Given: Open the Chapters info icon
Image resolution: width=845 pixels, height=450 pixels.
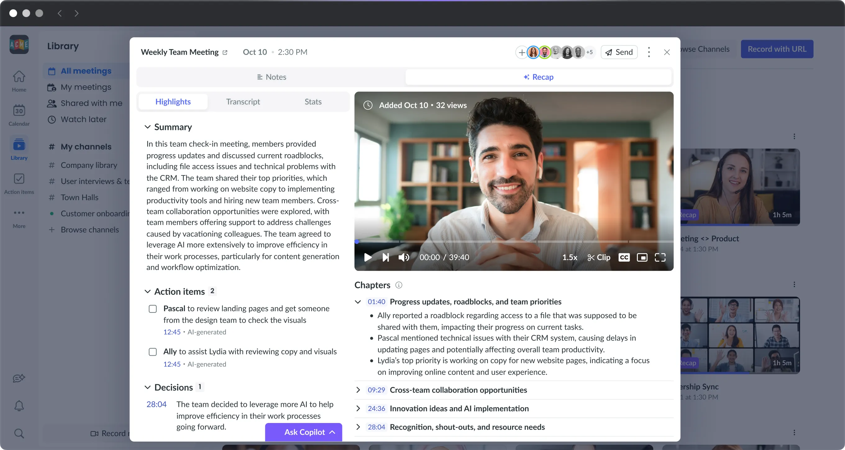Looking at the screenshot, I should [399, 285].
